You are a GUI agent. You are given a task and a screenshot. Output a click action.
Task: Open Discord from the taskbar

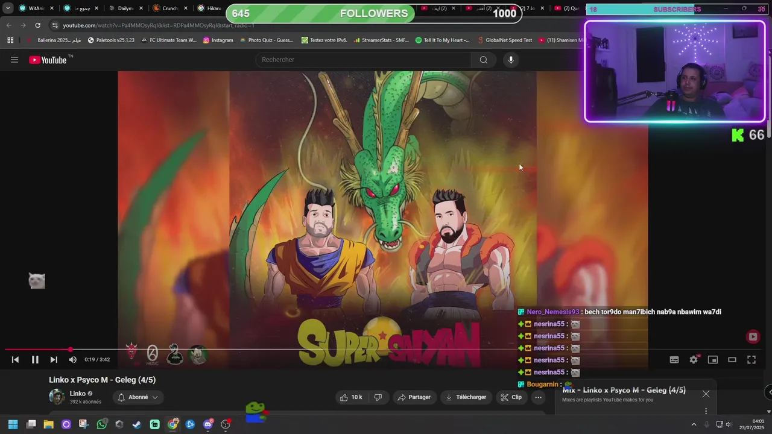click(208, 424)
